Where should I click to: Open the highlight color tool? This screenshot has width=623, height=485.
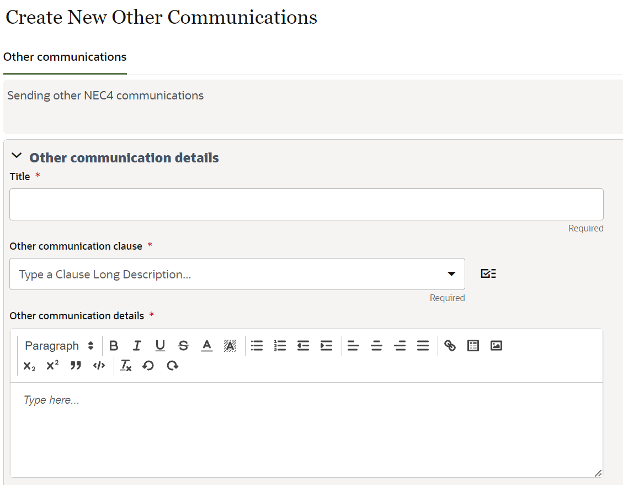click(230, 345)
